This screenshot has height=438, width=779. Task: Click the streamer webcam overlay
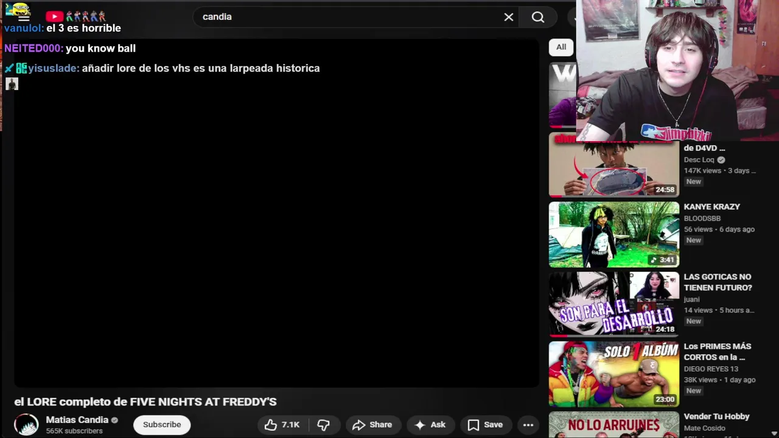(x=677, y=71)
